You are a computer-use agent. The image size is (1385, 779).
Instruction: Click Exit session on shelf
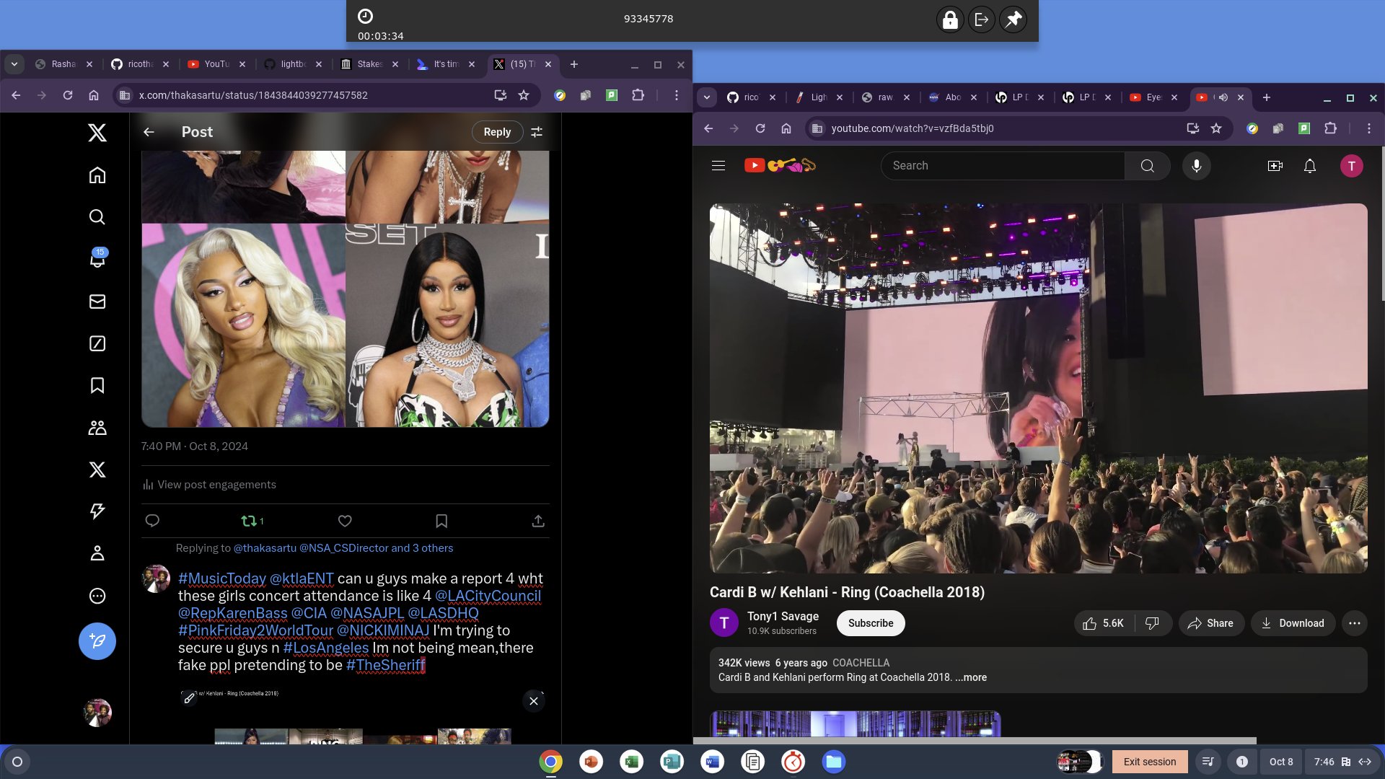[1150, 762]
